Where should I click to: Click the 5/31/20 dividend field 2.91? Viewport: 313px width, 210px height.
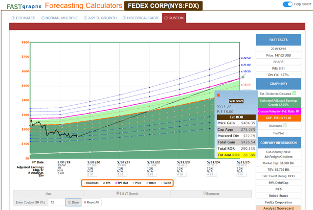[92, 175]
